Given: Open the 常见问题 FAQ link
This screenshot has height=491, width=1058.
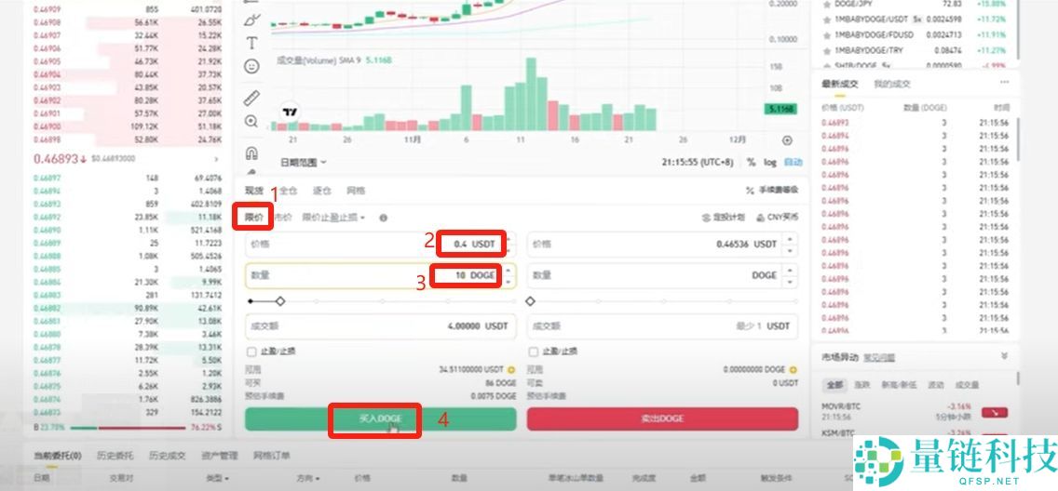Looking at the screenshot, I should [879, 357].
